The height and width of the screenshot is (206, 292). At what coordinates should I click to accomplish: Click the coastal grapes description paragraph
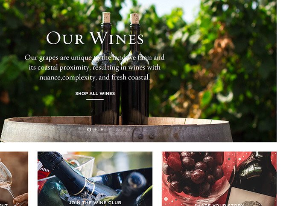[x=95, y=67]
